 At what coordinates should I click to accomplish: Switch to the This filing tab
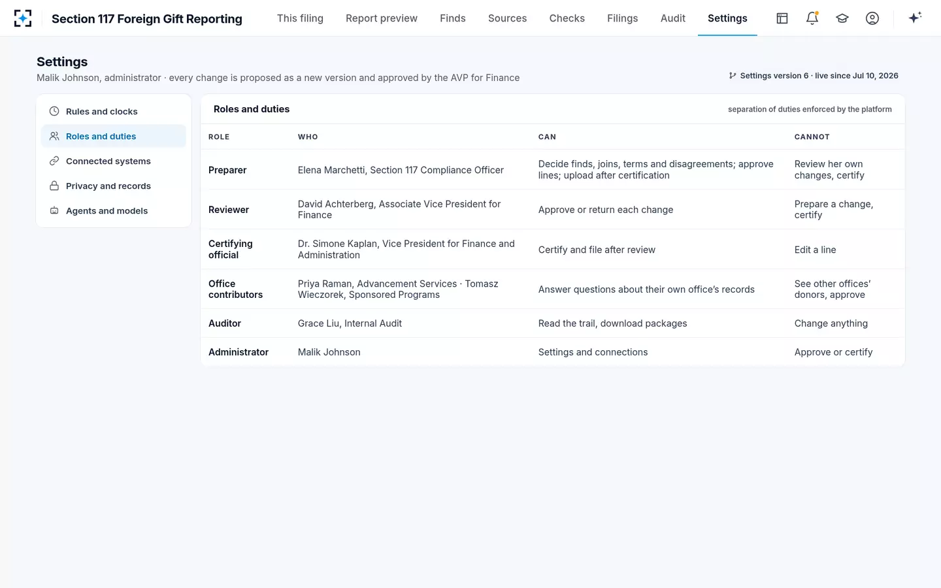pos(300,18)
